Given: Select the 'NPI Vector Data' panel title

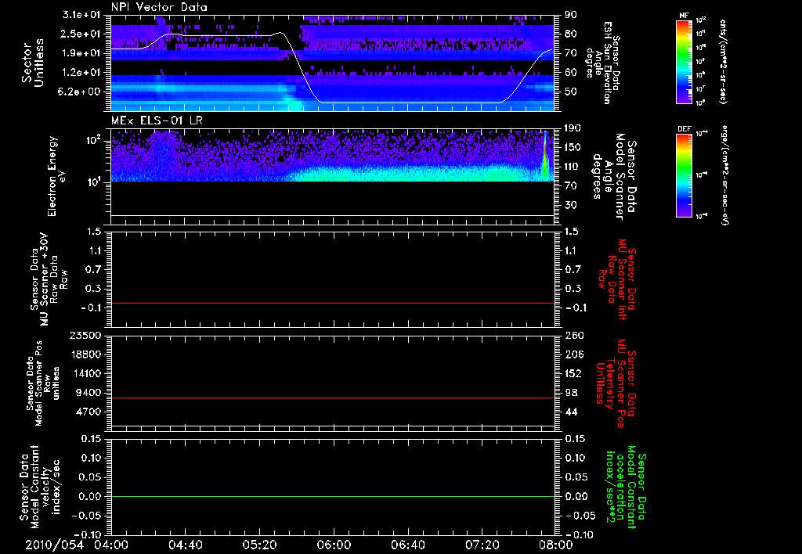Looking at the screenshot, I should [x=160, y=7].
